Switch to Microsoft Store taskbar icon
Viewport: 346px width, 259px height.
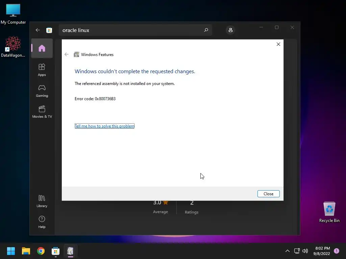(56, 251)
